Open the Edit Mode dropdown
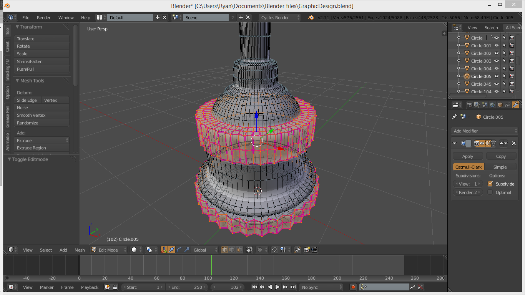The image size is (525, 295). click(108, 250)
